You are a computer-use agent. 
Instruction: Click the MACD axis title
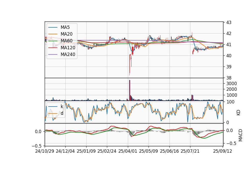tap(241, 135)
